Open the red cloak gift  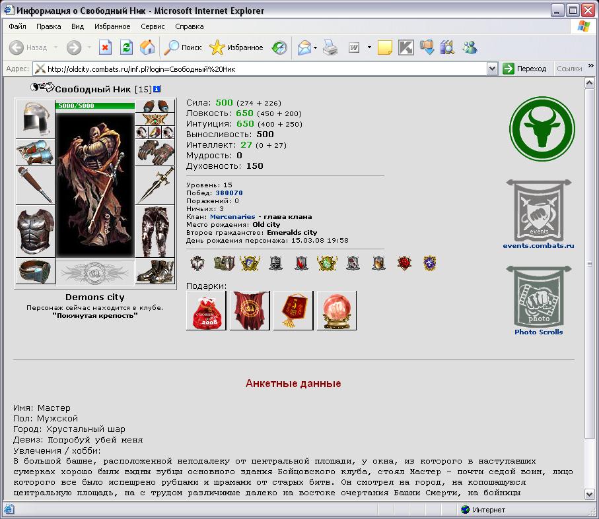[250, 311]
